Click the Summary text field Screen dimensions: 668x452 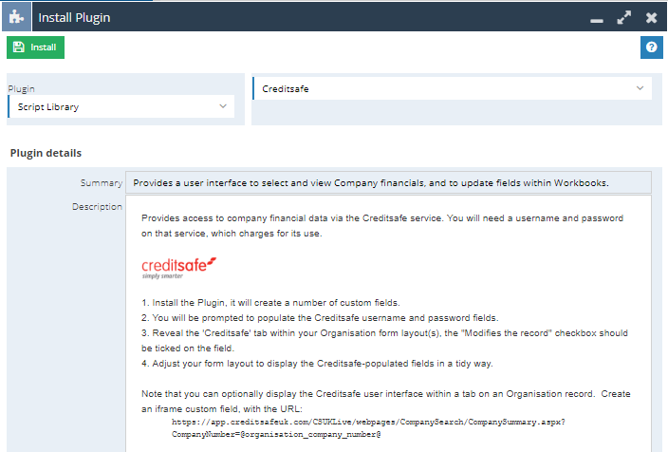[x=388, y=183]
